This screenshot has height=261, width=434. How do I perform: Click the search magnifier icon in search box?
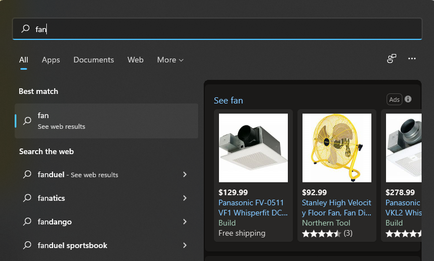[25, 29]
